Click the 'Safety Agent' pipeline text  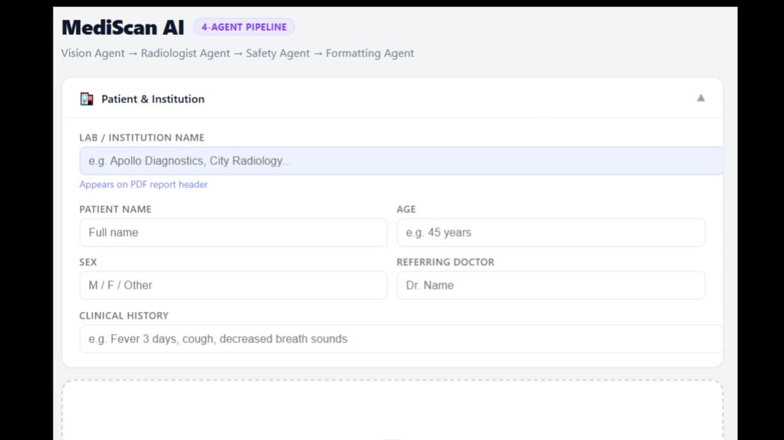pos(278,54)
